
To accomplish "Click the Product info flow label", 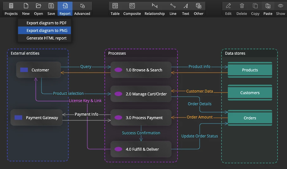I will tap(199, 67).
